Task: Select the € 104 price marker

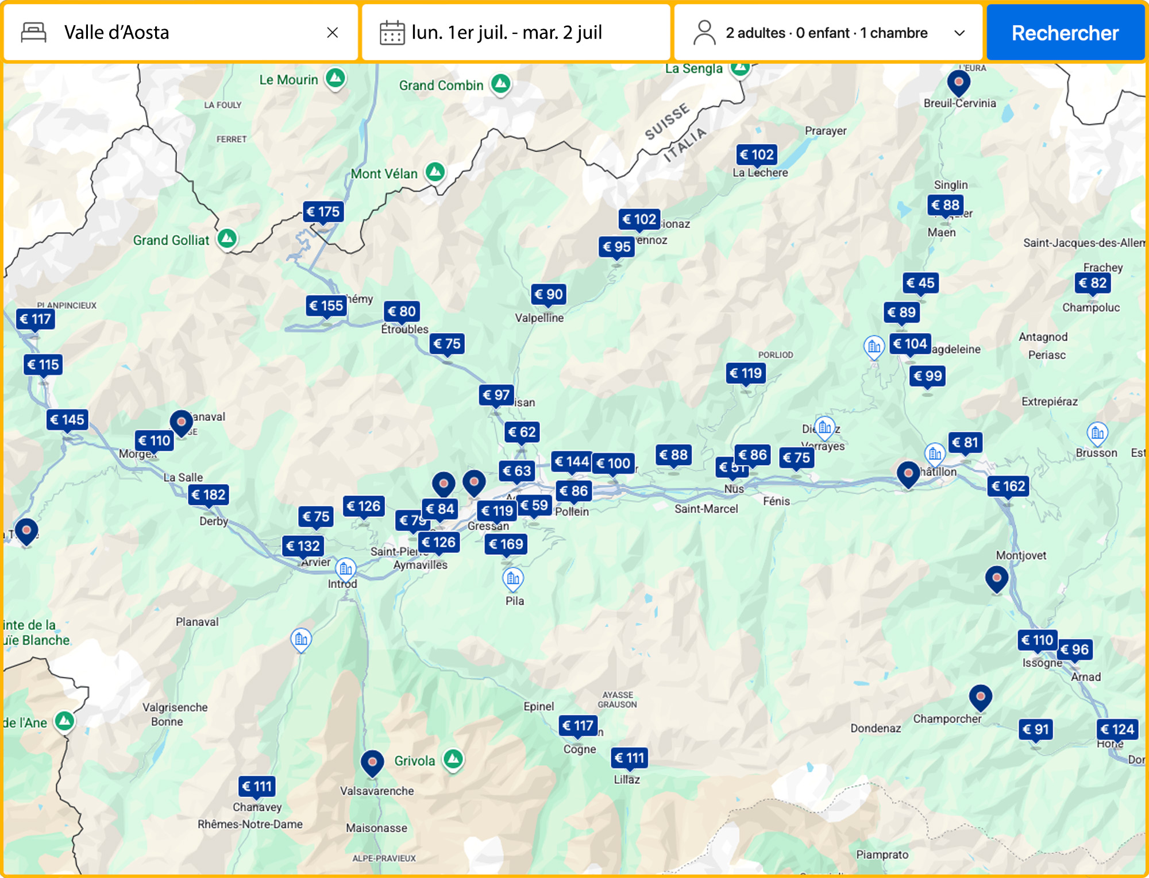Action: [x=910, y=344]
